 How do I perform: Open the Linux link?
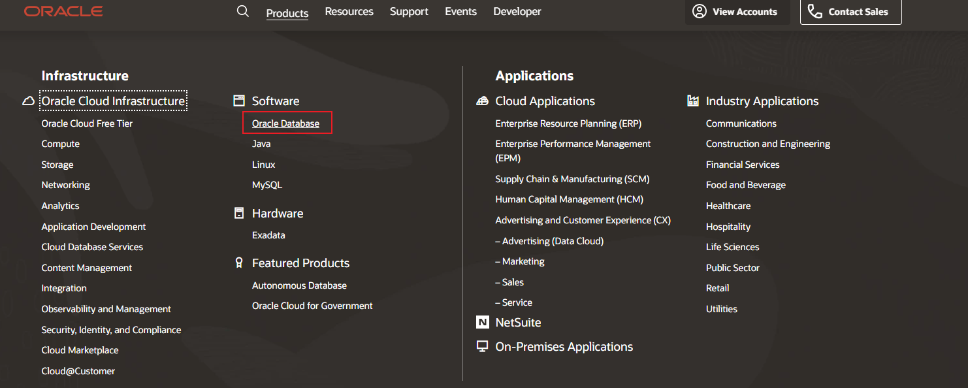click(264, 165)
